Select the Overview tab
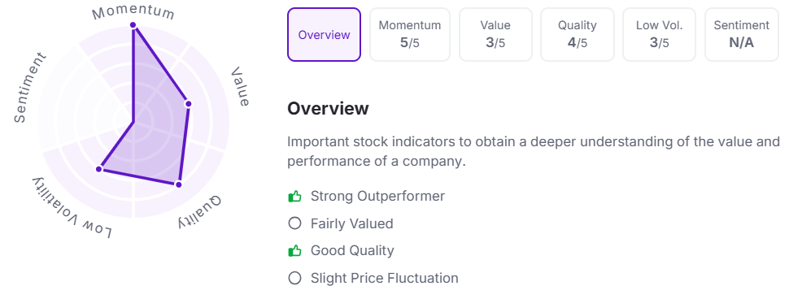789x299 pixels. pos(324,35)
